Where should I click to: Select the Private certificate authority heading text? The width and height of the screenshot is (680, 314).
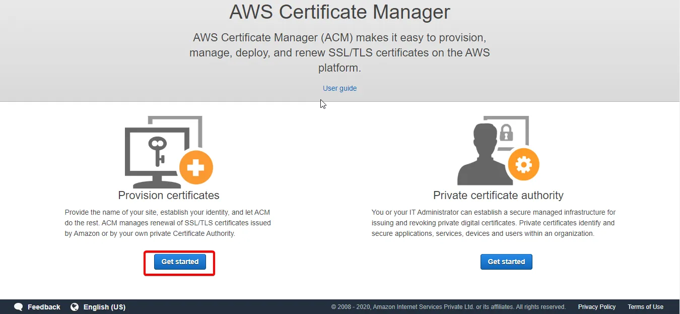498,195
